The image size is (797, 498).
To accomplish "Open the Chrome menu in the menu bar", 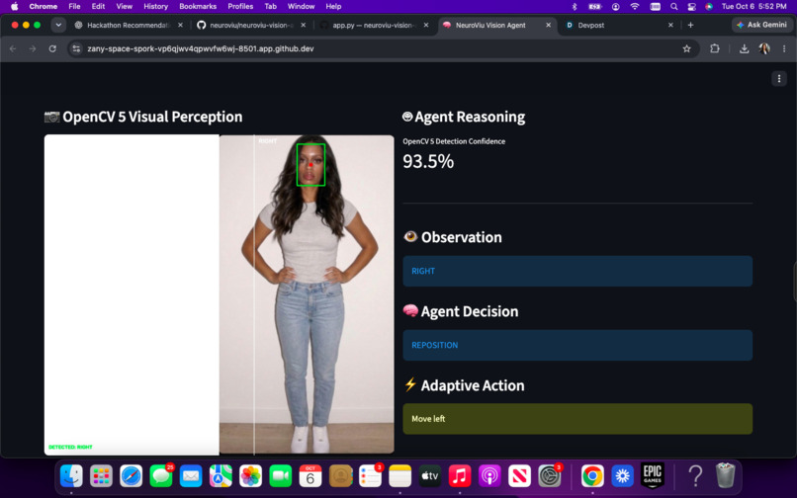I will tap(44, 6).
